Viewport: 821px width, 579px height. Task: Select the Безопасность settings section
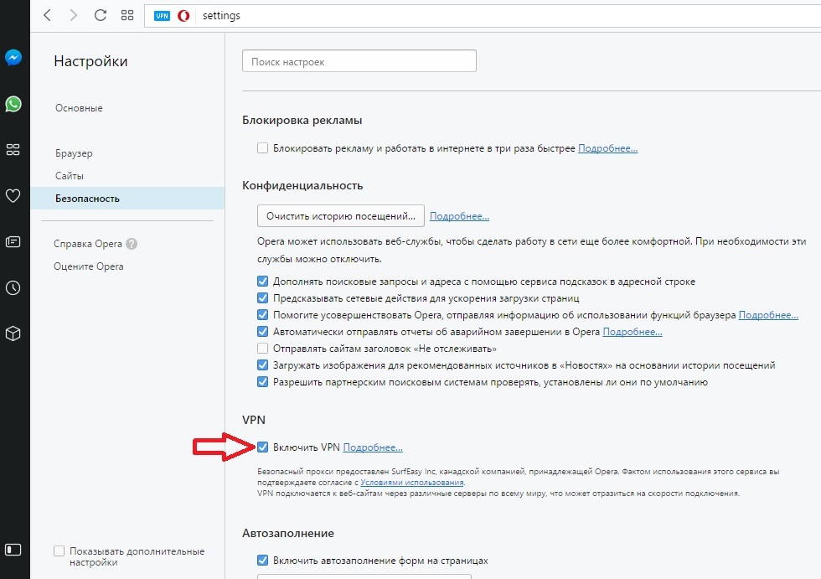pyautogui.click(x=127, y=199)
